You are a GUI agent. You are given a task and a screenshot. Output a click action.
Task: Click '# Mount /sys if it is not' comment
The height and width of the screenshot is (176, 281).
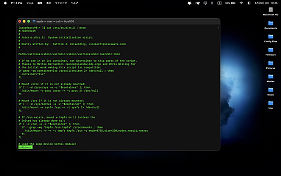(x=51, y=101)
